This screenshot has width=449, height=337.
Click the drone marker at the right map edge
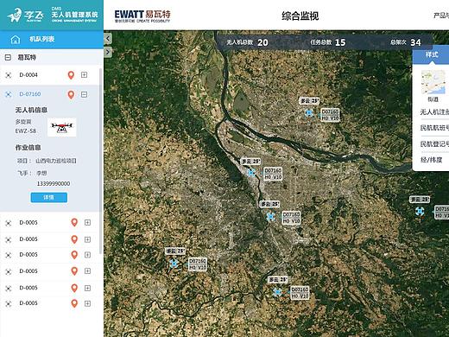point(420,212)
